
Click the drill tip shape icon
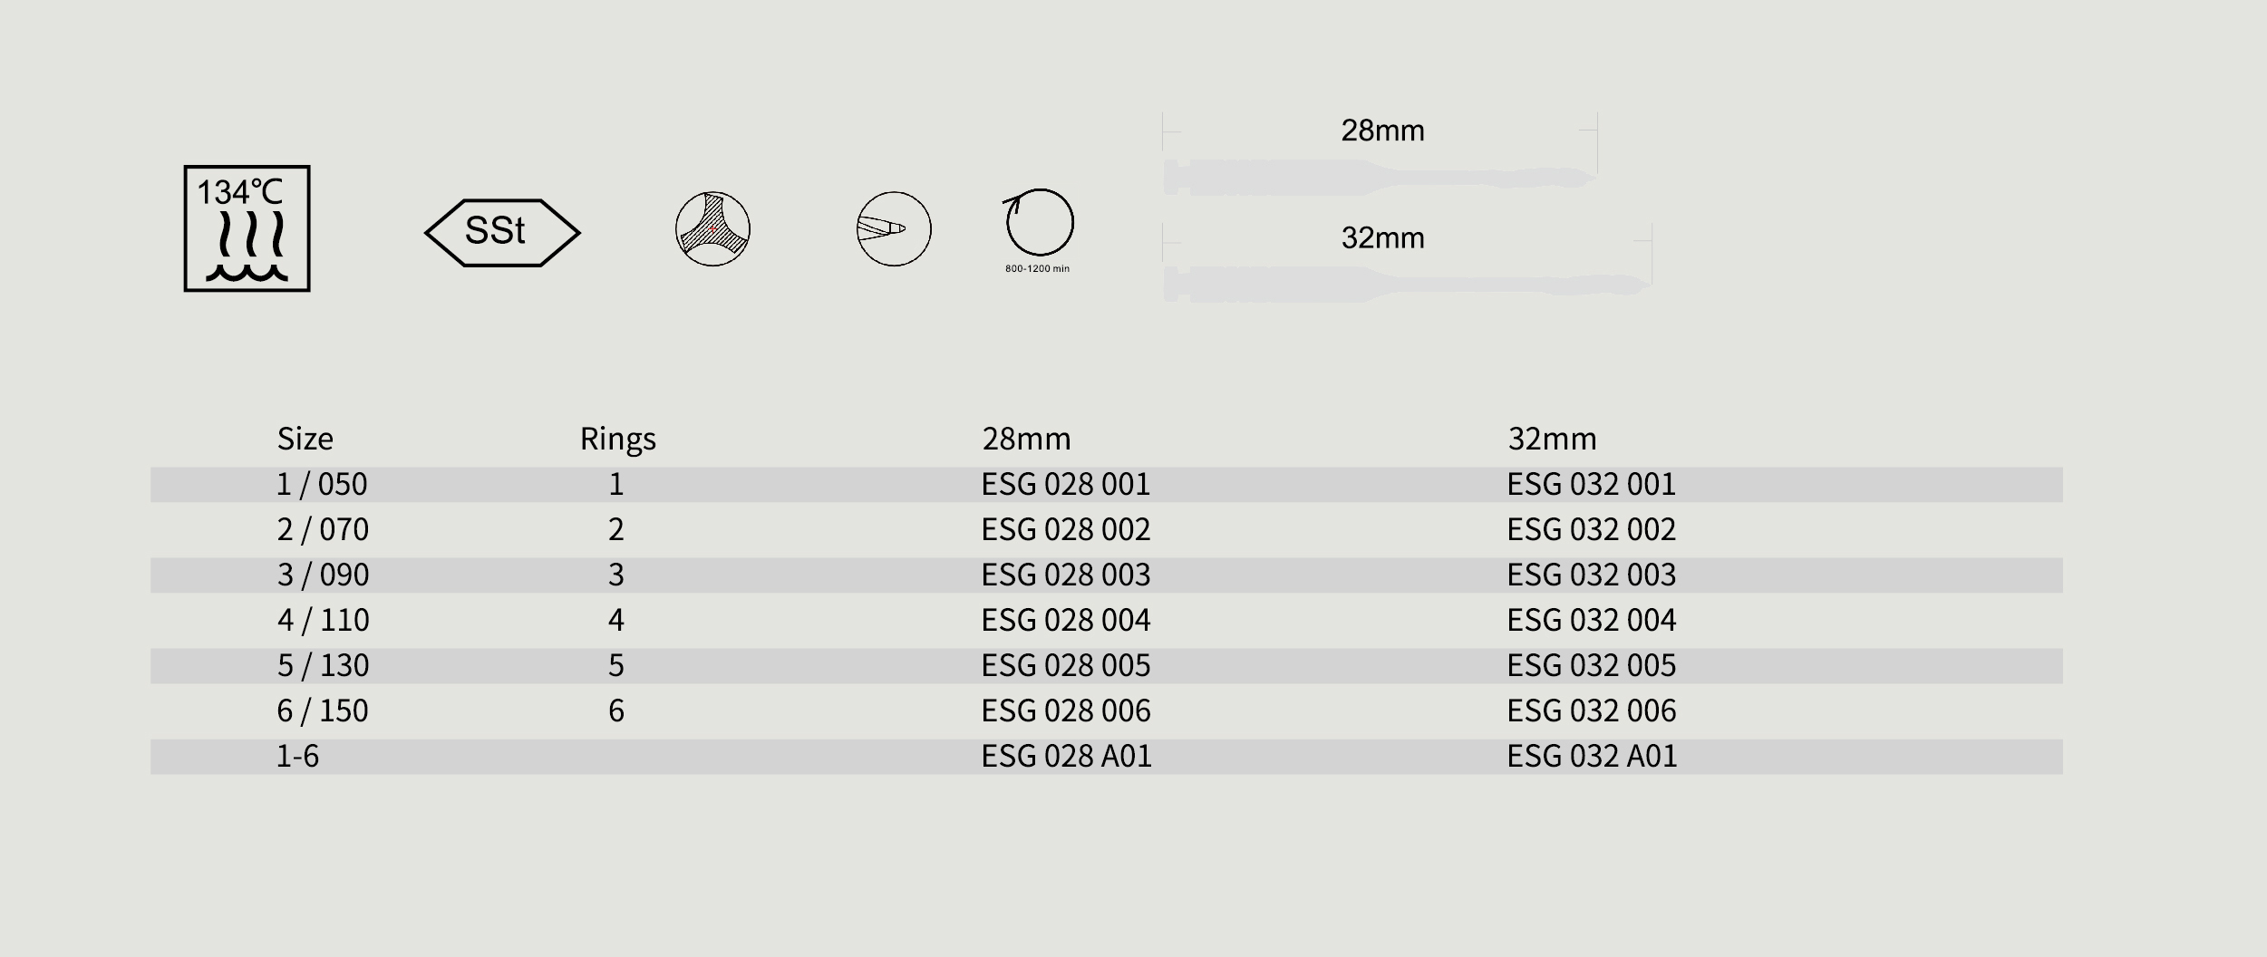(894, 229)
